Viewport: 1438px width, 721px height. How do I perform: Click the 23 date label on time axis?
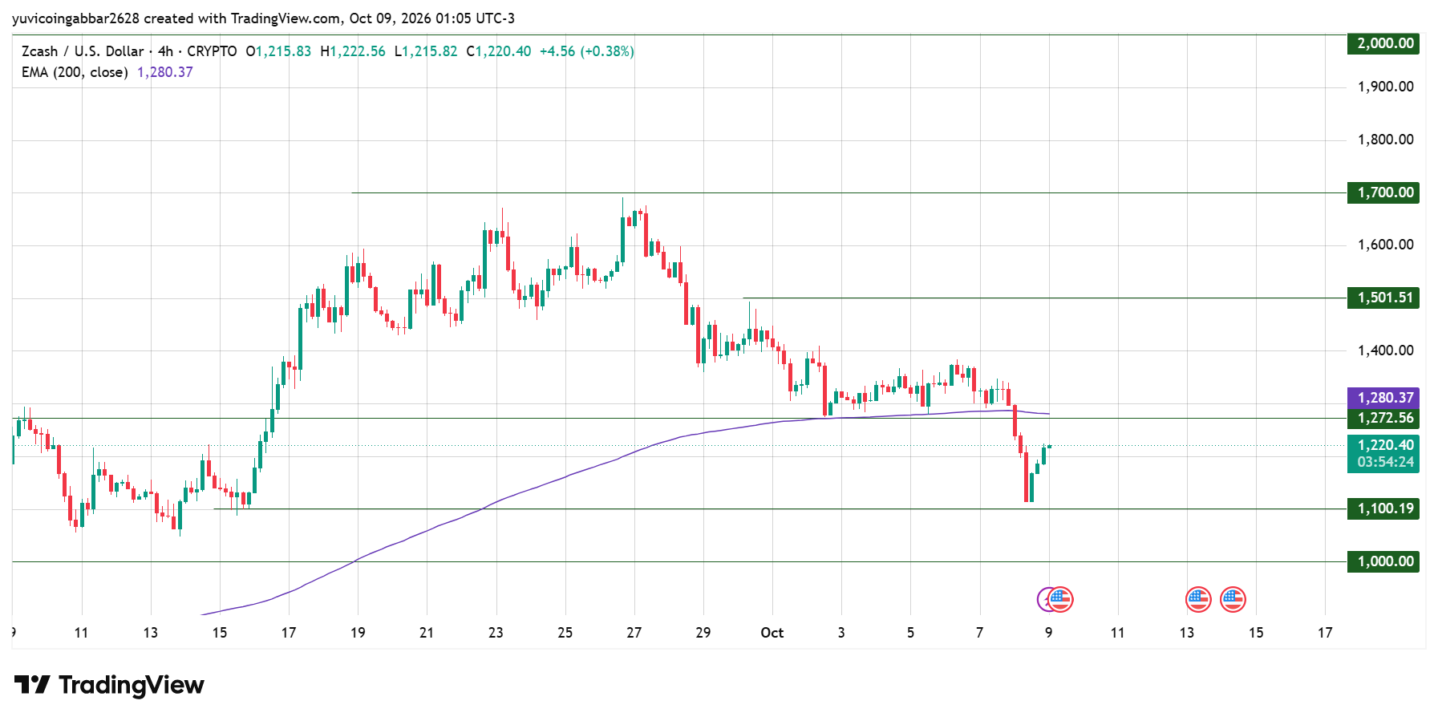pos(496,633)
